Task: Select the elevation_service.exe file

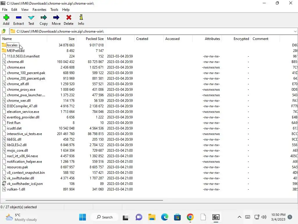Action: tap(23, 112)
